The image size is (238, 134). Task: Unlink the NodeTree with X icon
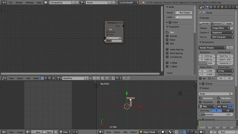click(98, 78)
